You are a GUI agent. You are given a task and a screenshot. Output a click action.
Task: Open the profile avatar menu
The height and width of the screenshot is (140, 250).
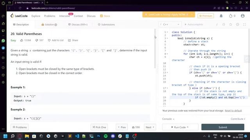coord(243,16)
